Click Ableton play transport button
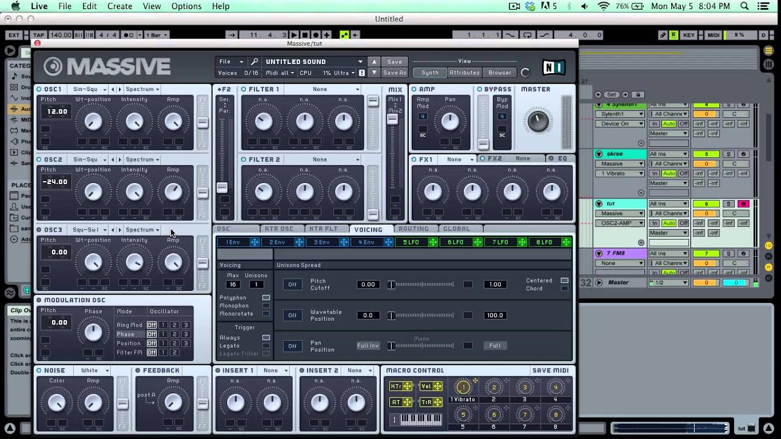Image resolution: width=781 pixels, height=439 pixels. [295, 35]
